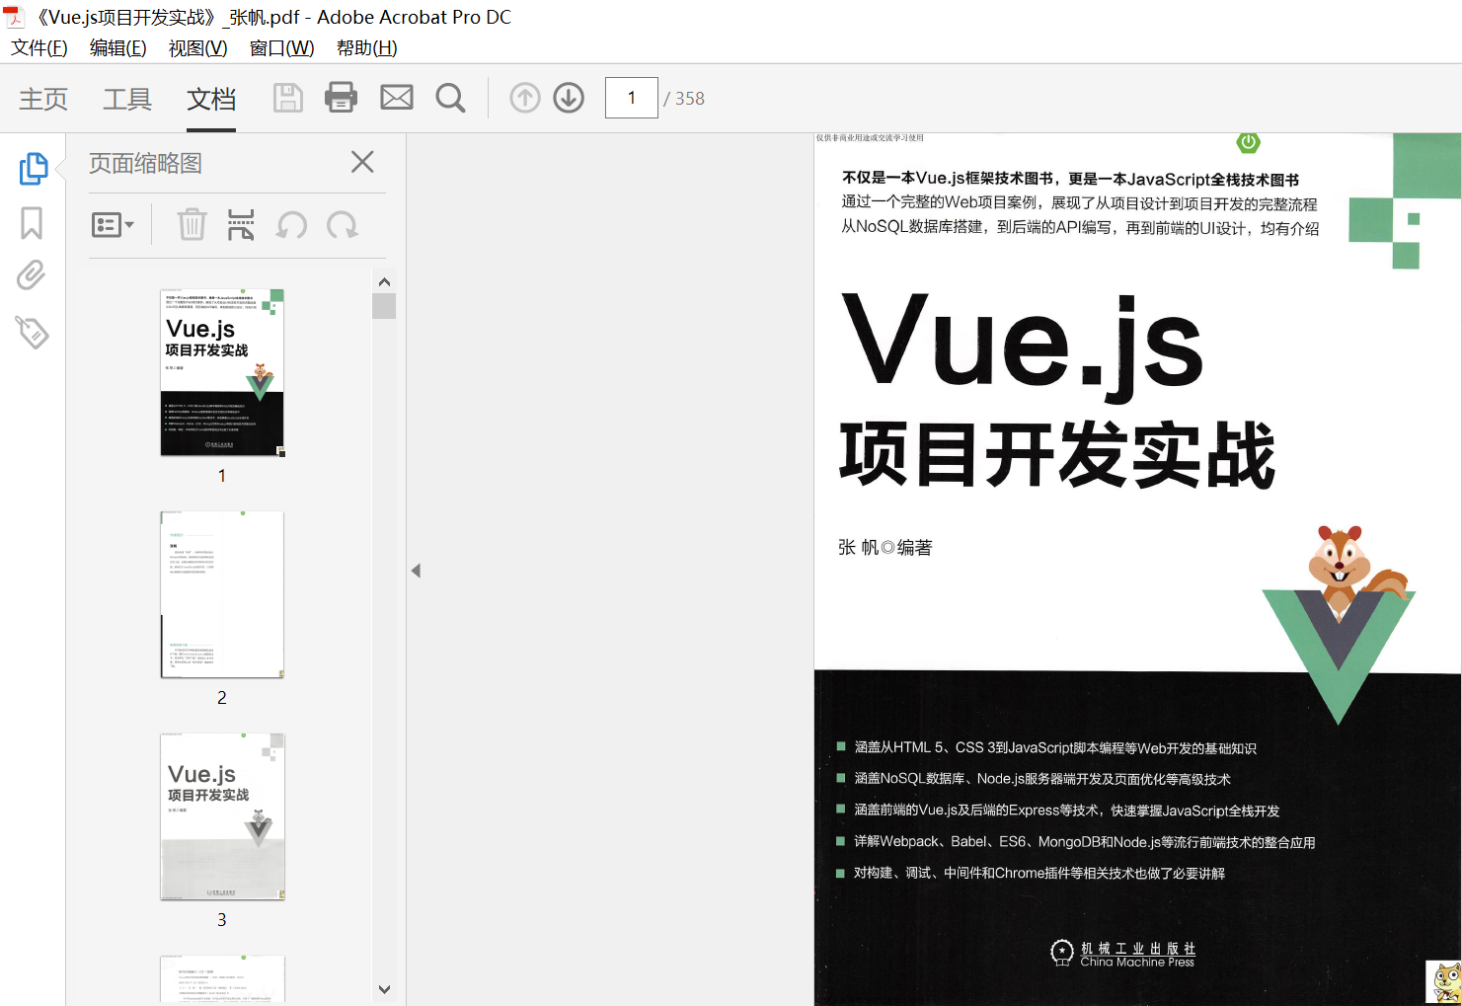Open the 编辑(E) menu
This screenshot has height=1006, width=1462.
point(118,47)
